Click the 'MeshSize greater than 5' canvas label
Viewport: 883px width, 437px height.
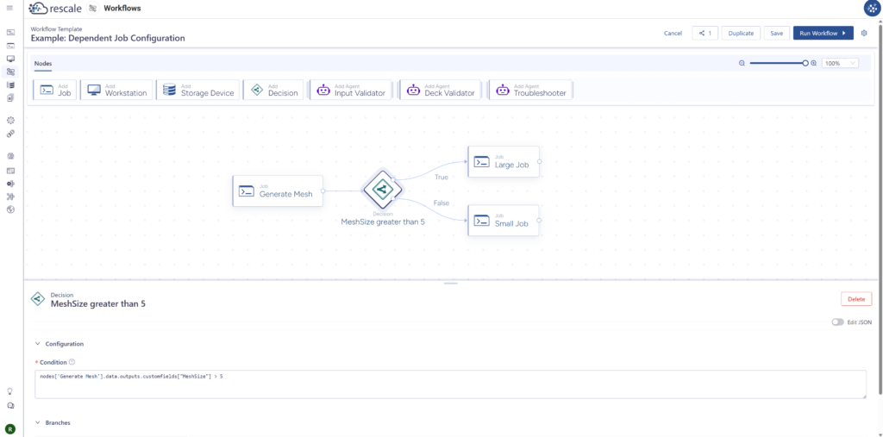pos(383,222)
